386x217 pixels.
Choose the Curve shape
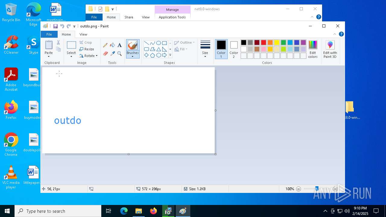(x=153, y=43)
